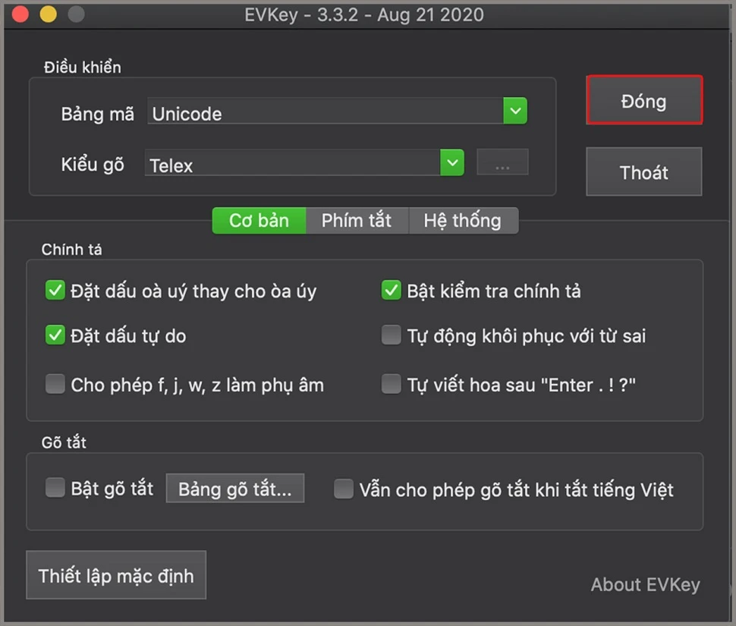
Task: Click the ... button beside Kiểu gõ
Action: [x=502, y=162]
